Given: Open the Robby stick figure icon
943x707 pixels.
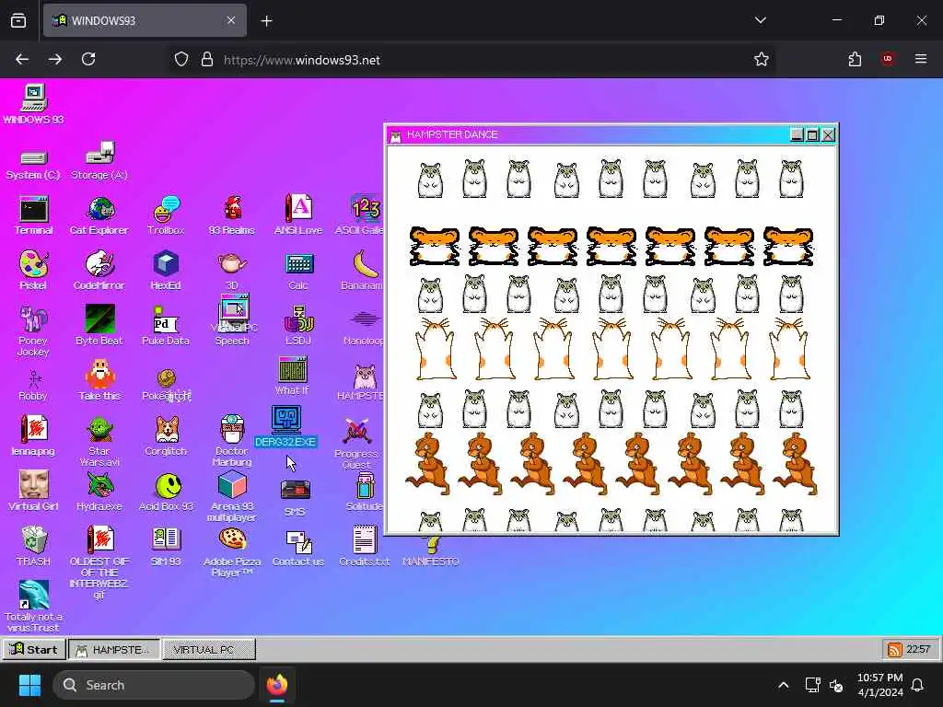Looking at the screenshot, I should (x=33, y=386).
